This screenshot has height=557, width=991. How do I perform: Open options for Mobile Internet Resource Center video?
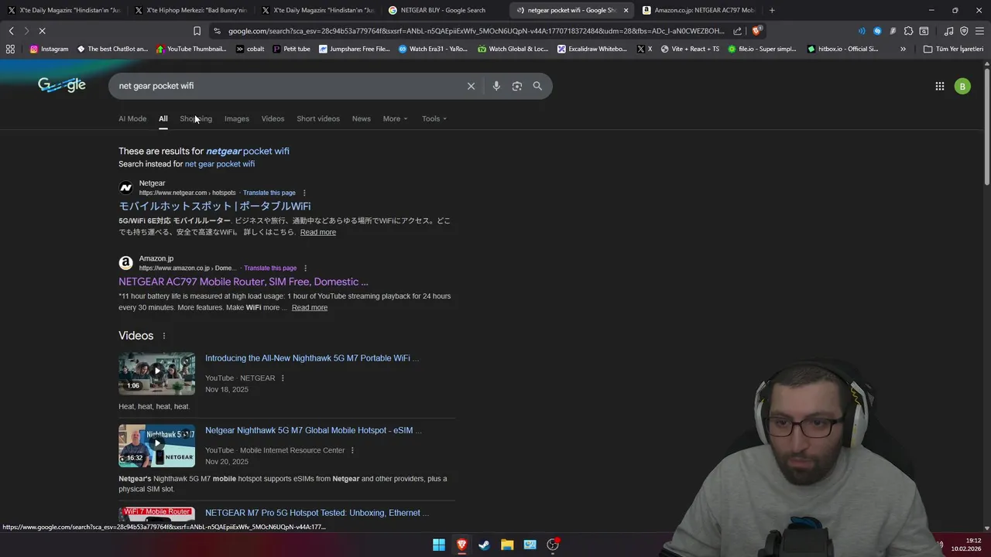pos(352,450)
